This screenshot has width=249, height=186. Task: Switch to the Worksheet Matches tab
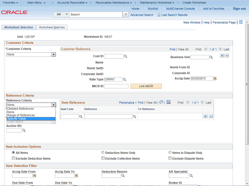click(x=52, y=28)
